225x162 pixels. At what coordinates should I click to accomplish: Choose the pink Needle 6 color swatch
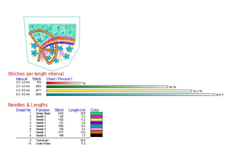pyautogui.click(x=97, y=129)
